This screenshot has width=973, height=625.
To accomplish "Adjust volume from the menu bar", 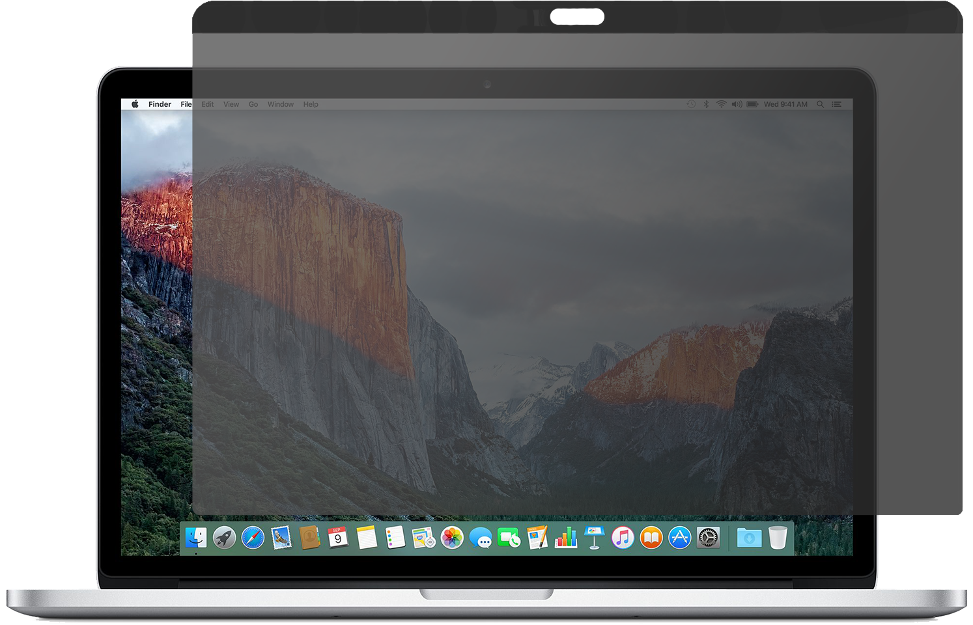I will click(x=737, y=104).
